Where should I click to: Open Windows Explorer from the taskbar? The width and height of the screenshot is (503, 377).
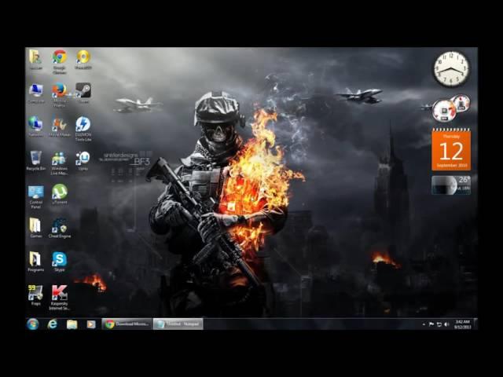pos(72,324)
